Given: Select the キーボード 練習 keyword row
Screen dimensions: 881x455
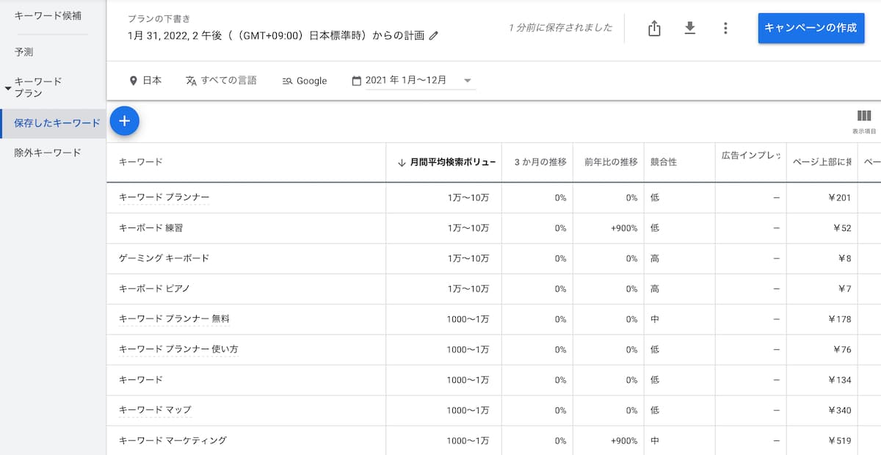Looking at the screenshot, I should tap(151, 227).
